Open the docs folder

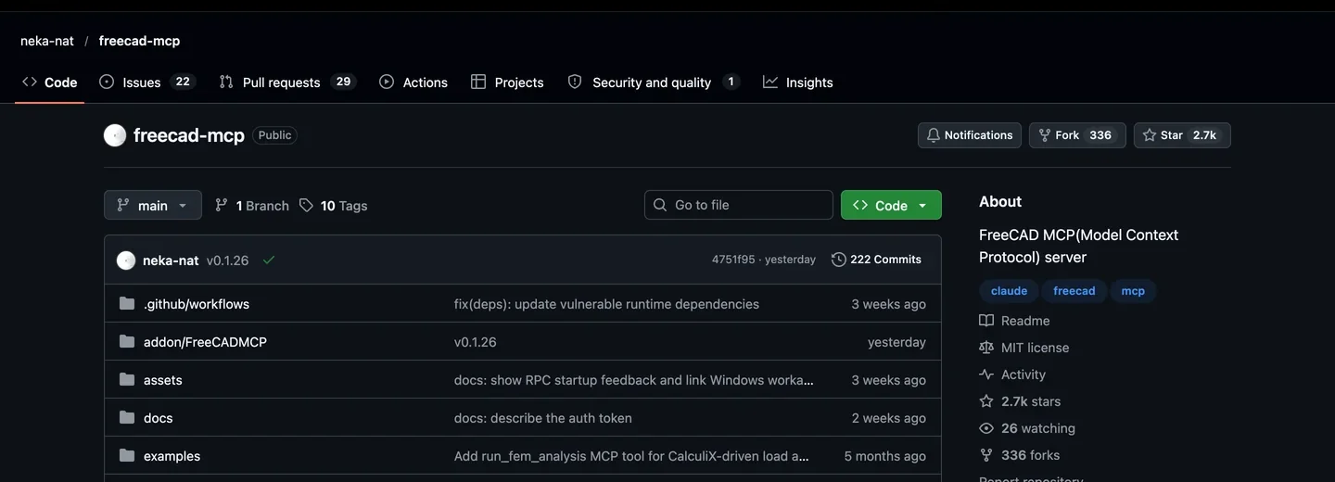pos(159,418)
